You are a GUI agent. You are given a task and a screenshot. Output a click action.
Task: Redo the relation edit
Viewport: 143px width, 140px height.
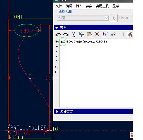tap(66, 34)
